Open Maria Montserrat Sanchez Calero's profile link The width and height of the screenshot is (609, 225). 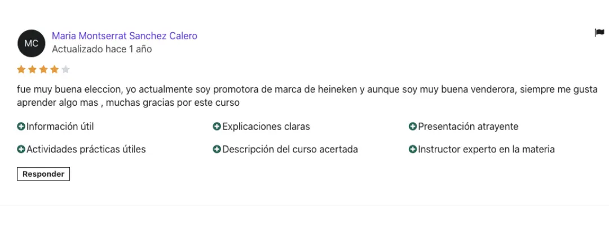(x=125, y=36)
